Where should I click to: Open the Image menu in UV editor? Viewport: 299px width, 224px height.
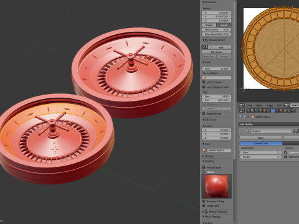[x=270, y=105]
